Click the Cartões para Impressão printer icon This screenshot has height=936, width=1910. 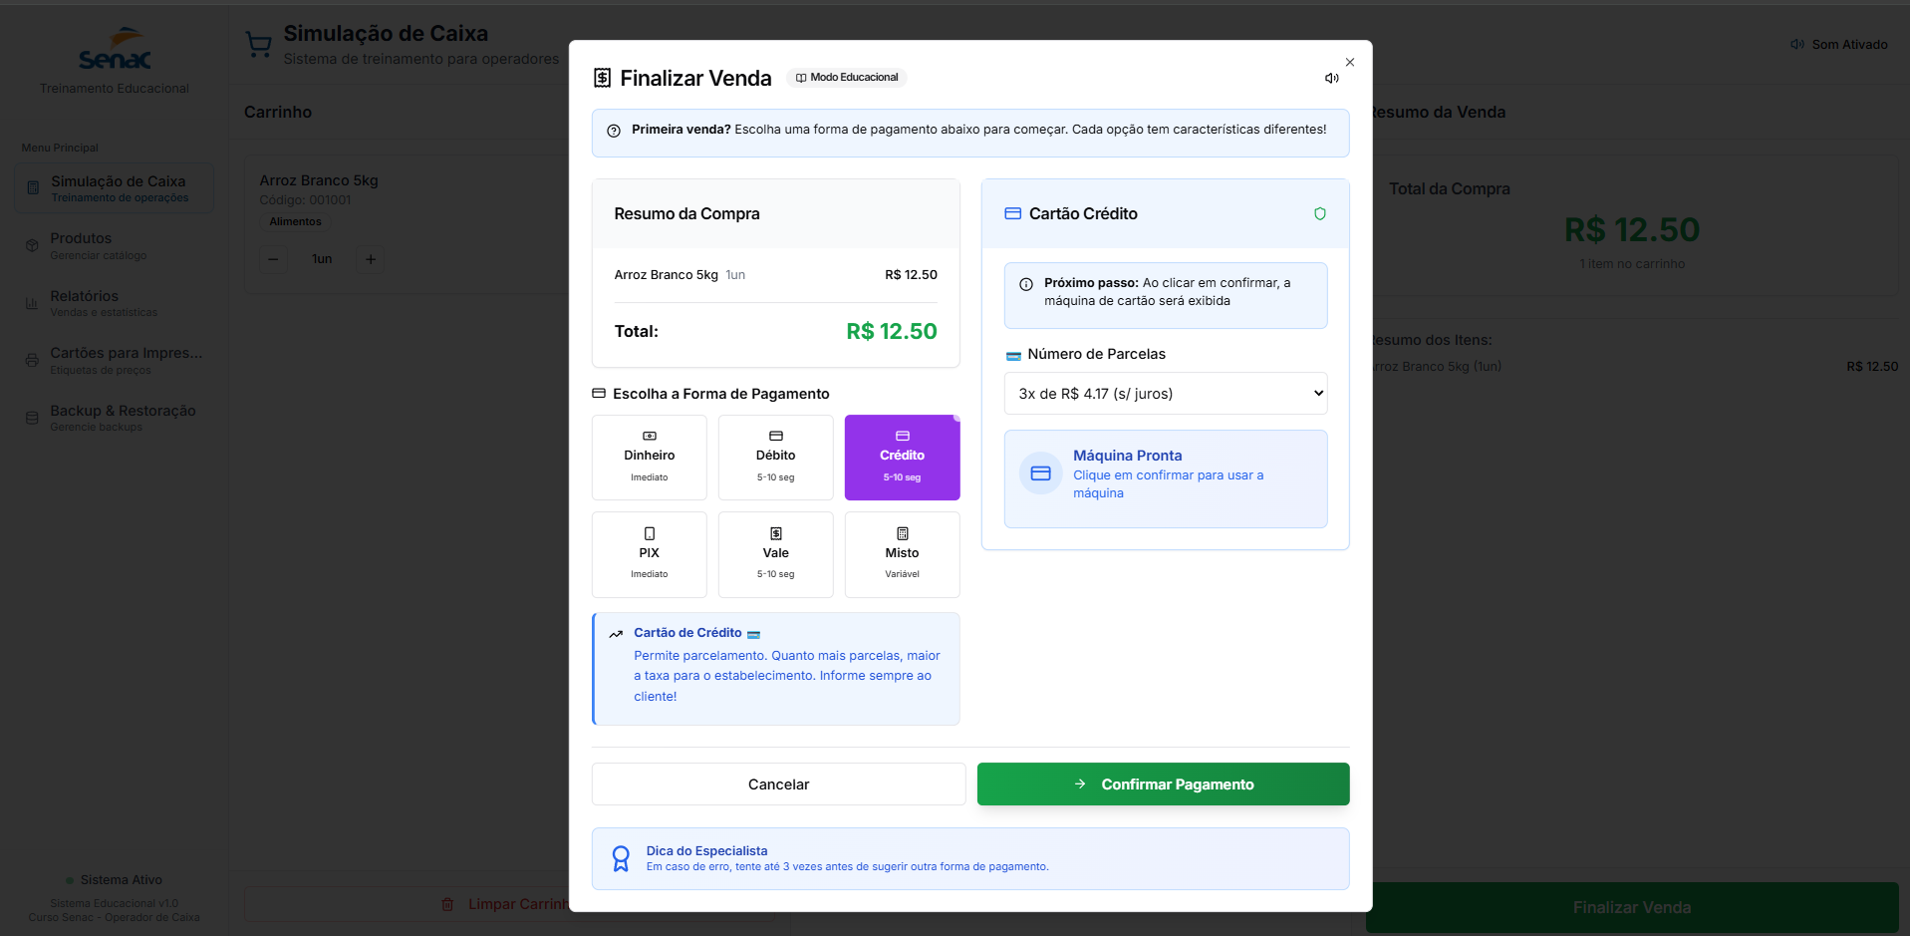click(x=31, y=359)
